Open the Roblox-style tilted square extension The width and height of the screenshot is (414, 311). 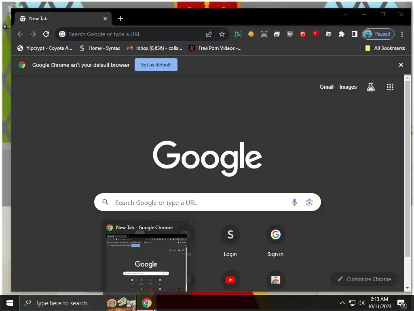pos(329,34)
